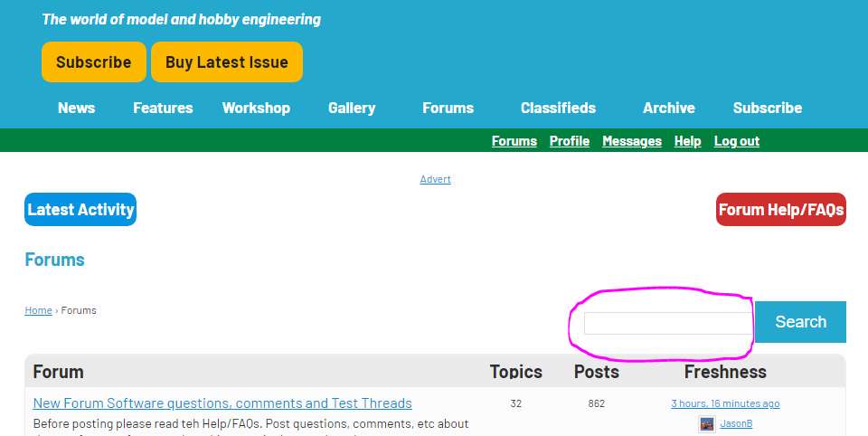Click the Freshness column header
This screenshot has width=868, height=436.
(725, 372)
